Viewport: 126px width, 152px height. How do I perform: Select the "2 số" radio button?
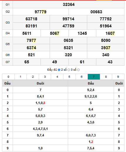[x=69, y=70]
